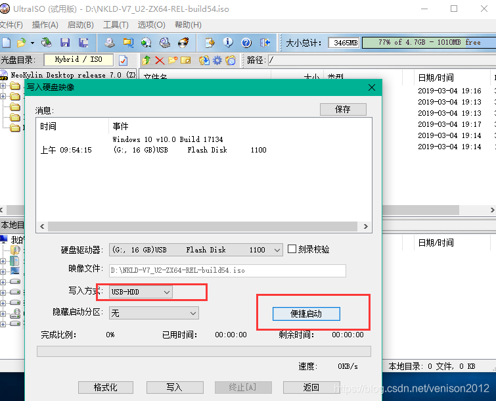
Task: Click the blue info bubble icon
Action: point(228,43)
